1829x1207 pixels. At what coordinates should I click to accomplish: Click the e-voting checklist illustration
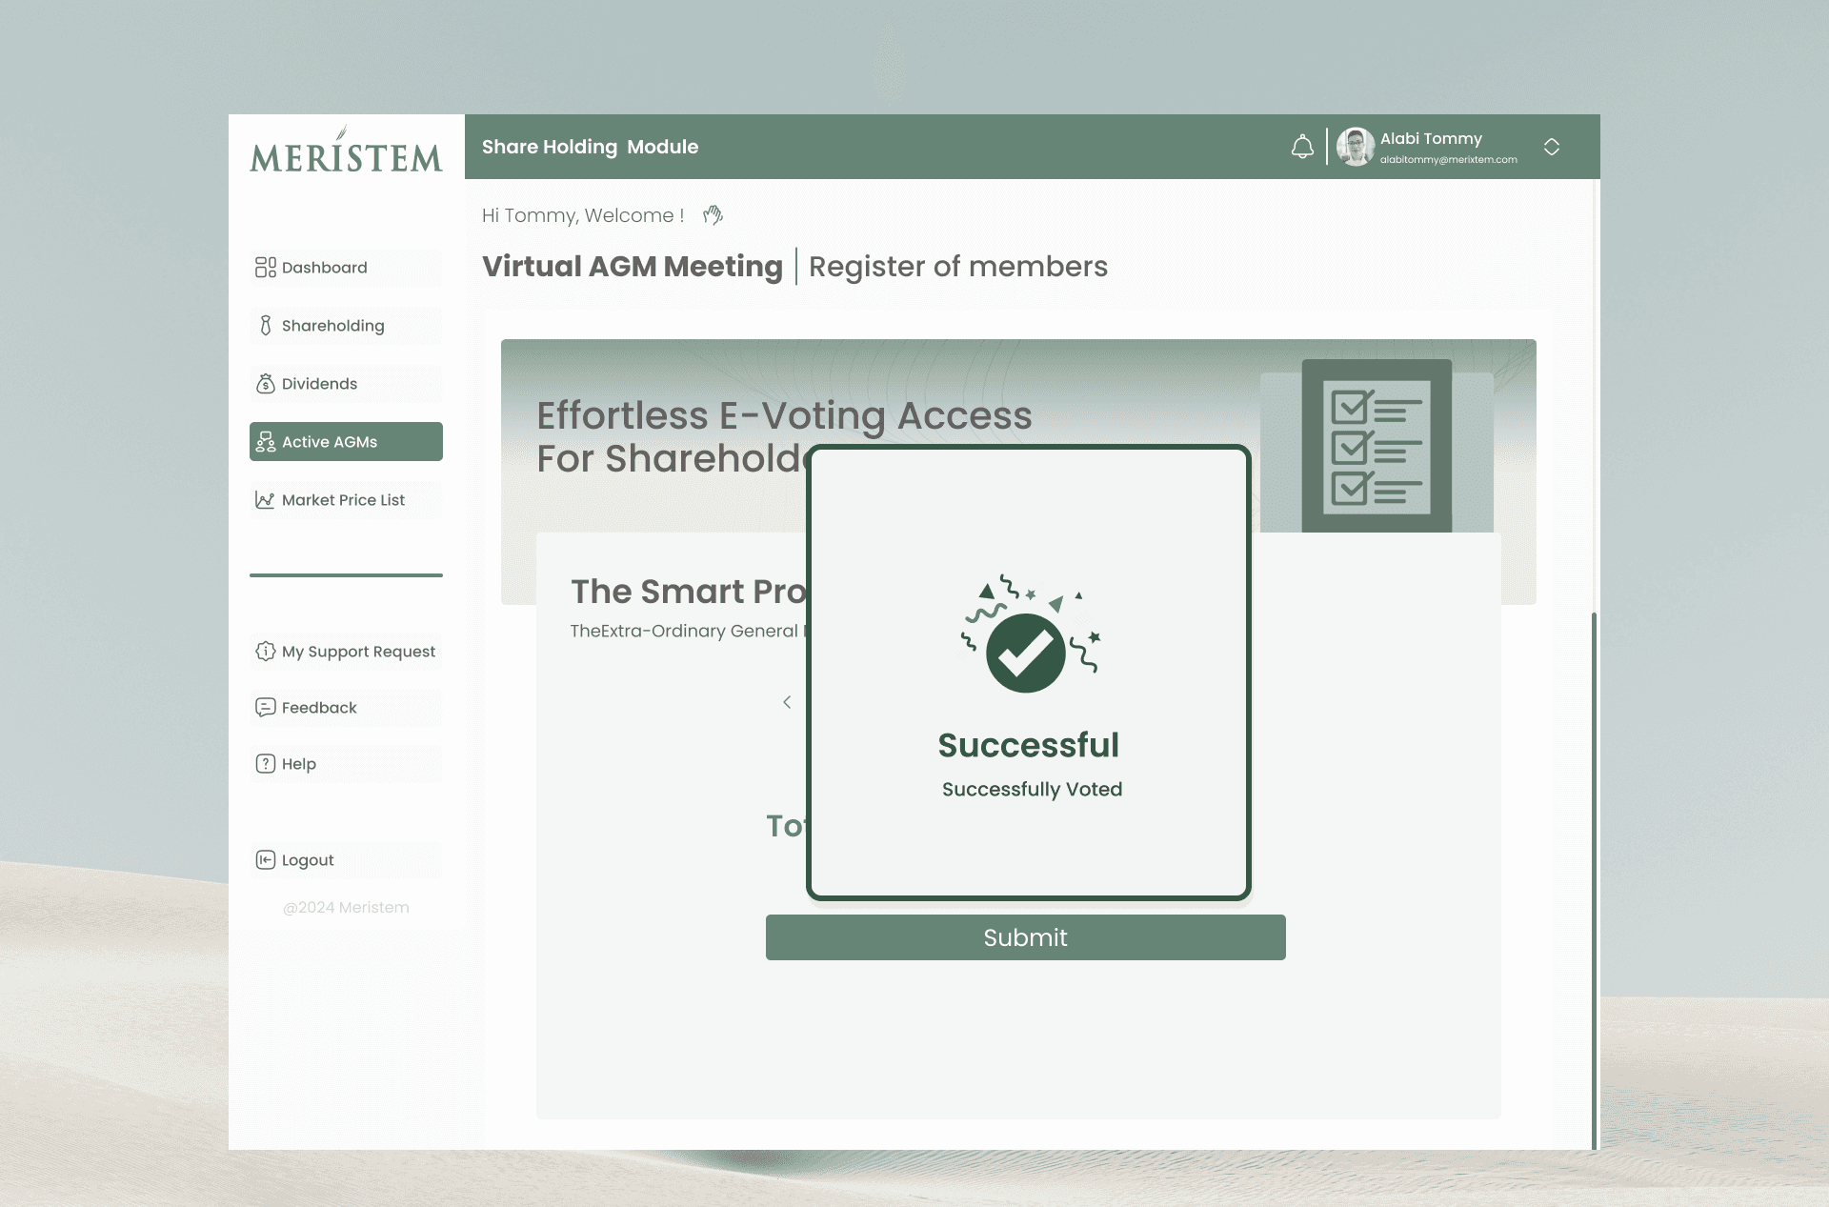1377,446
